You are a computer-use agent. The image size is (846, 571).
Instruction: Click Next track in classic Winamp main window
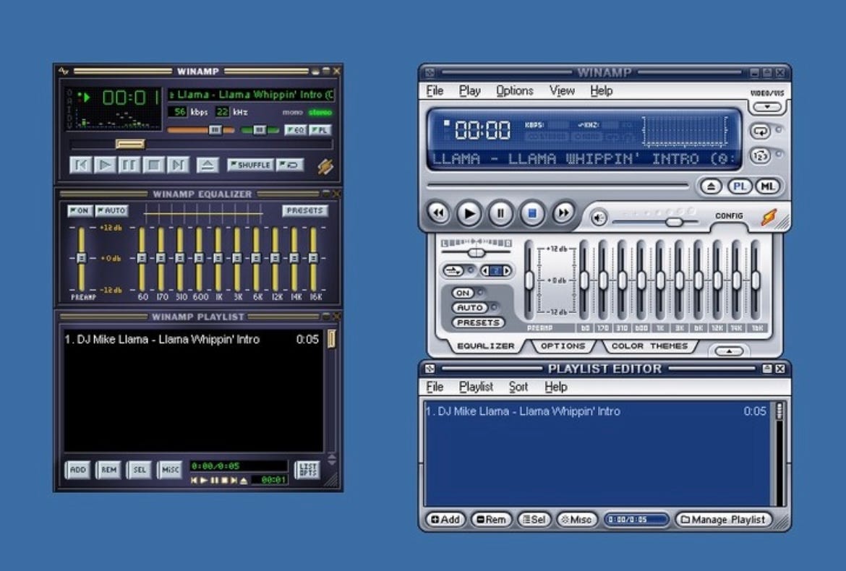pyautogui.click(x=178, y=165)
